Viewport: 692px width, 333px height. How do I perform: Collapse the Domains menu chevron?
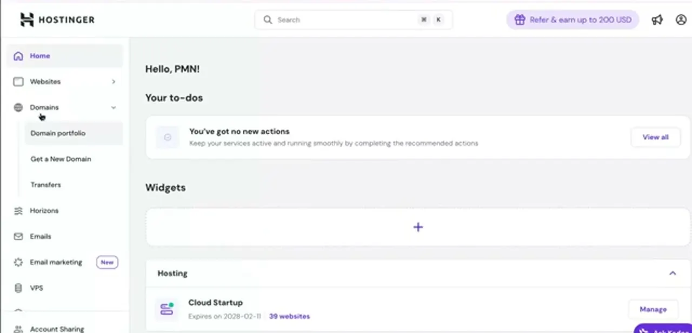tap(114, 108)
